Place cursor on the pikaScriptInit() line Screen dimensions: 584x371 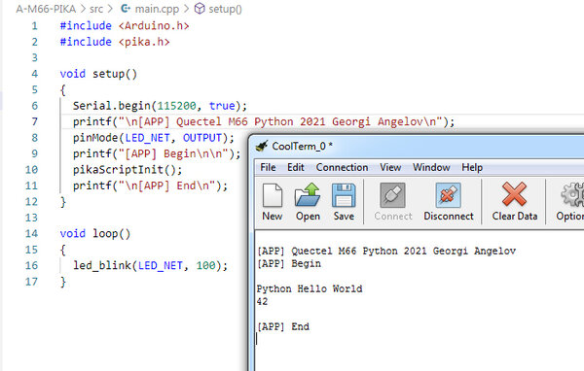[128, 170]
